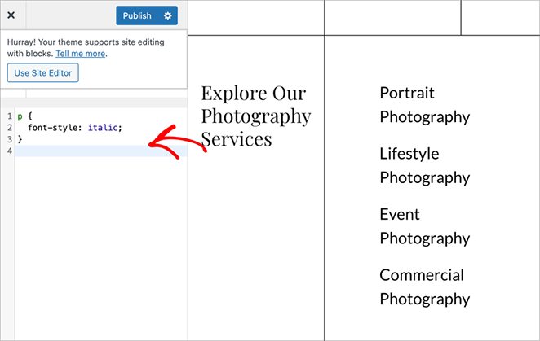Select line number 2 in the editor gutter
Screen dimensions: 540x341
click(7, 128)
